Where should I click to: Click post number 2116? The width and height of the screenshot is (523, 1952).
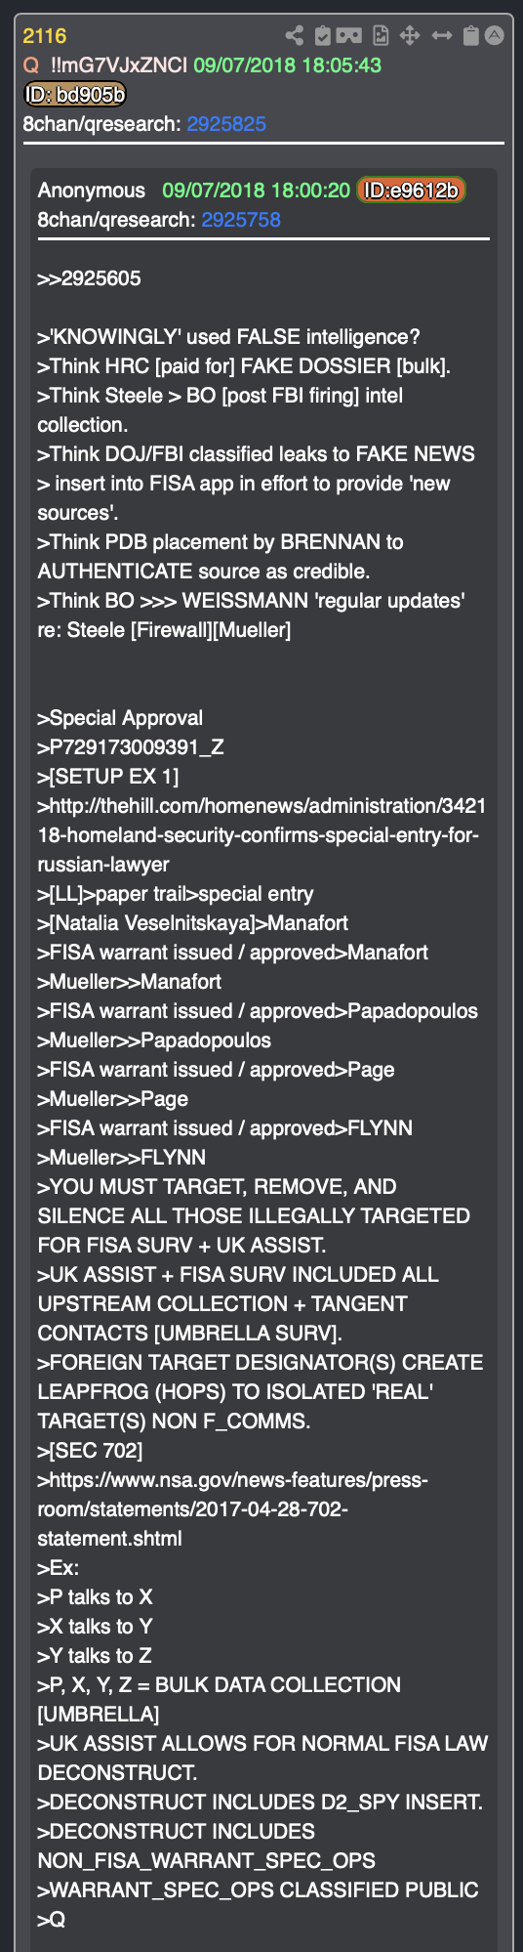coord(45,36)
